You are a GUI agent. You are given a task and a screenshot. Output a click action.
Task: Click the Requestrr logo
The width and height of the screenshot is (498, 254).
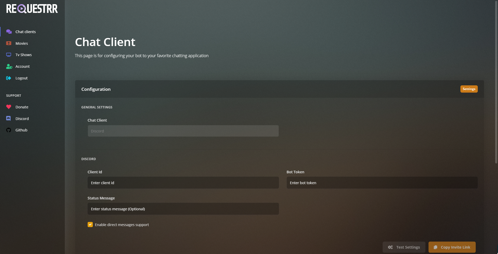32,9
